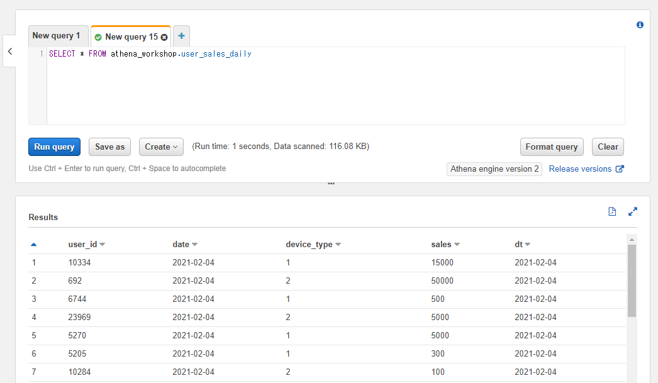Click the info icon at top right
Viewport: 658px width, 383px height.
click(x=640, y=25)
